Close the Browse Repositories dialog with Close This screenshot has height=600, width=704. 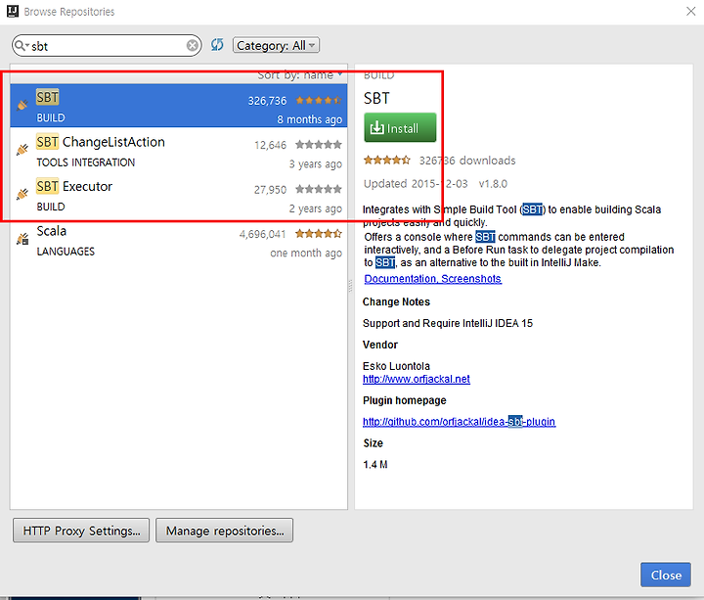(x=666, y=575)
